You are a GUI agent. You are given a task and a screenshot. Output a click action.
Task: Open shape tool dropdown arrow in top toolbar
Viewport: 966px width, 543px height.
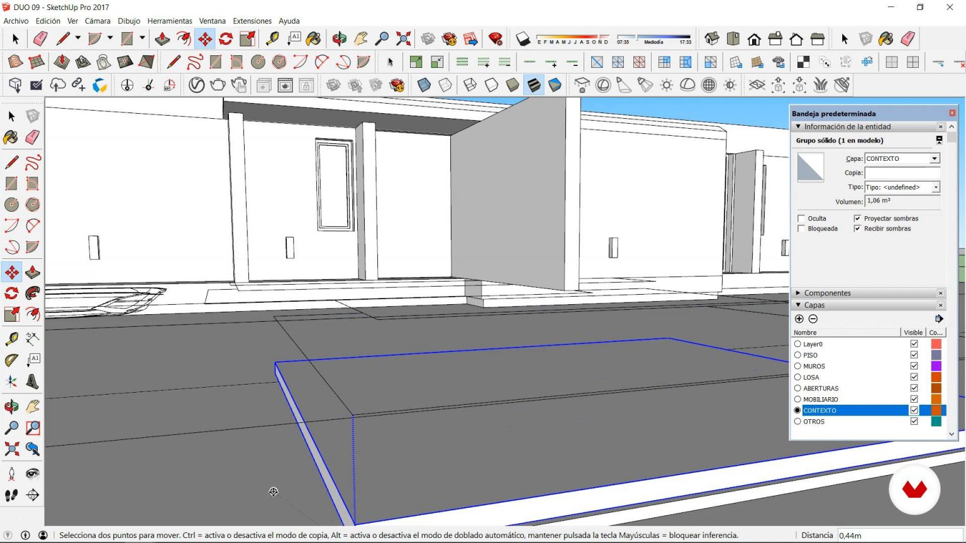tap(142, 38)
